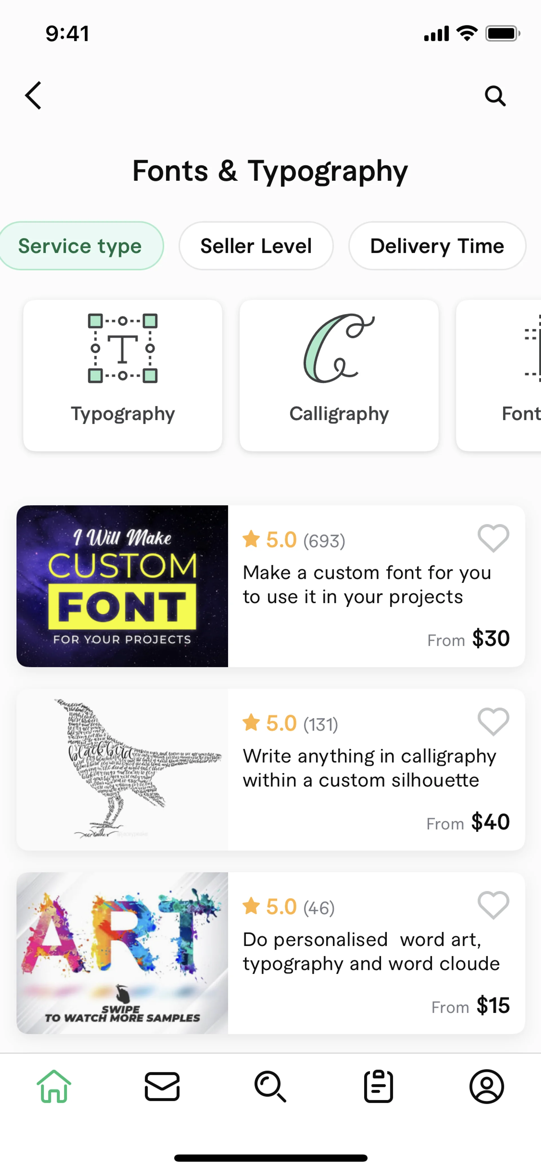Select the Typography service icon card

click(123, 375)
